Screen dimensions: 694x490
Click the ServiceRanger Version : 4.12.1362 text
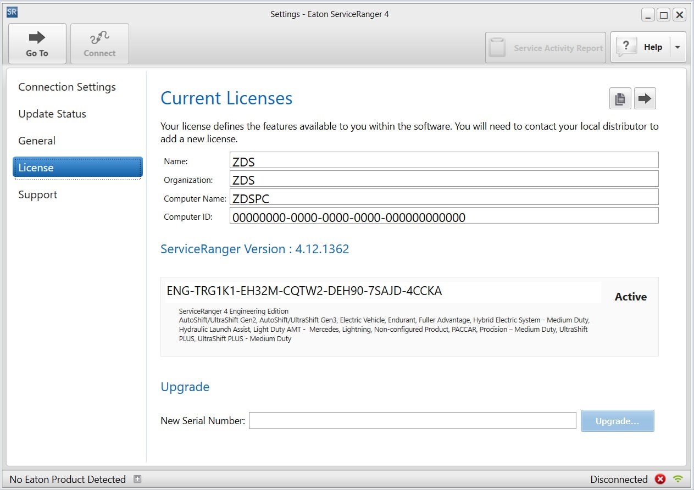[254, 249]
